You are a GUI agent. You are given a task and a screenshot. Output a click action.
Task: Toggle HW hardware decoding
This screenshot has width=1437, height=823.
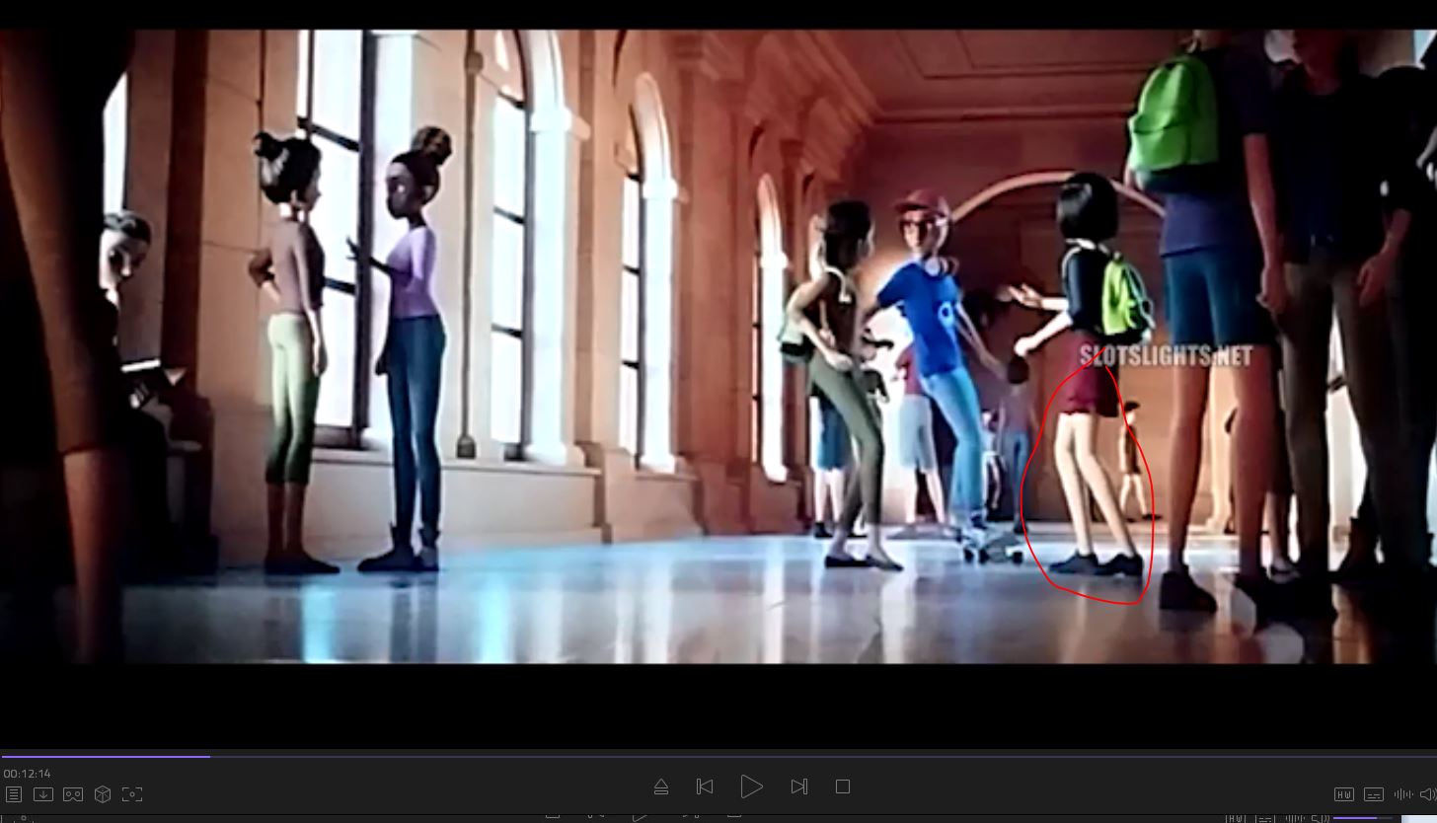click(x=1343, y=794)
